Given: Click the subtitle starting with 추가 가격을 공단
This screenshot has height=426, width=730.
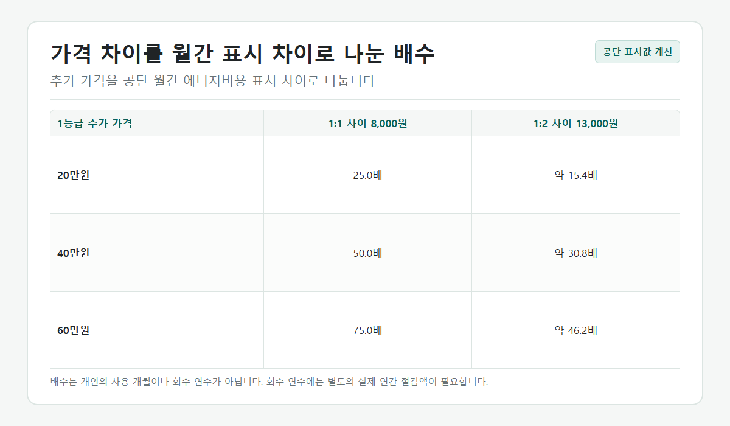Looking at the screenshot, I should [212, 81].
